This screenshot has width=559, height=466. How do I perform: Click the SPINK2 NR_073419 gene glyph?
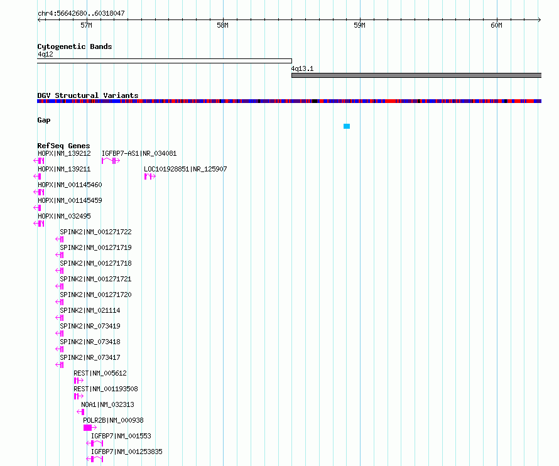coord(60,333)
